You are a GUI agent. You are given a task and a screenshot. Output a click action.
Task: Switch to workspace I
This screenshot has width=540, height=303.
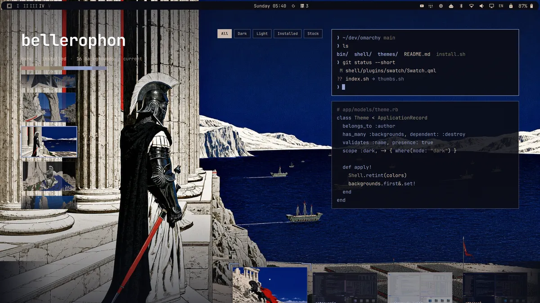click(x=18, y=6)
